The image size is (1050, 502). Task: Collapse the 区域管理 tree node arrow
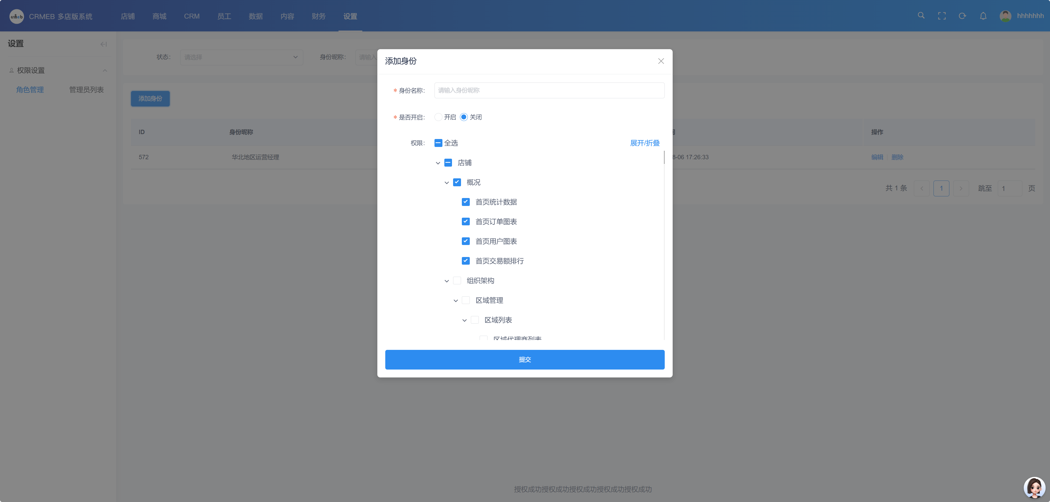(456, 300)
